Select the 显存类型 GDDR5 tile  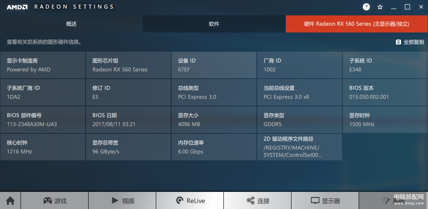point(300,120)
